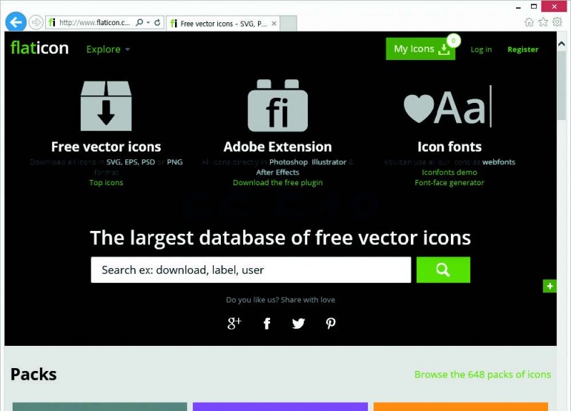Image resolution: width=571 pixels, height=411 pixels.
Task: Open the My Icons button
Action: [x=420, y=49]
